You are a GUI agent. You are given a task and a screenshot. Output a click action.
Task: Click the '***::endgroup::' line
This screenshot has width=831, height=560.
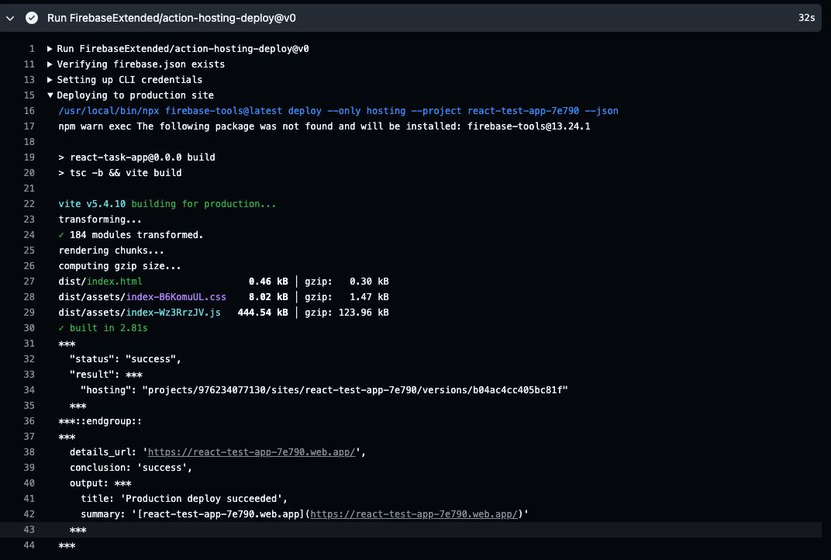pyautogui.click(x=100, y=421)
